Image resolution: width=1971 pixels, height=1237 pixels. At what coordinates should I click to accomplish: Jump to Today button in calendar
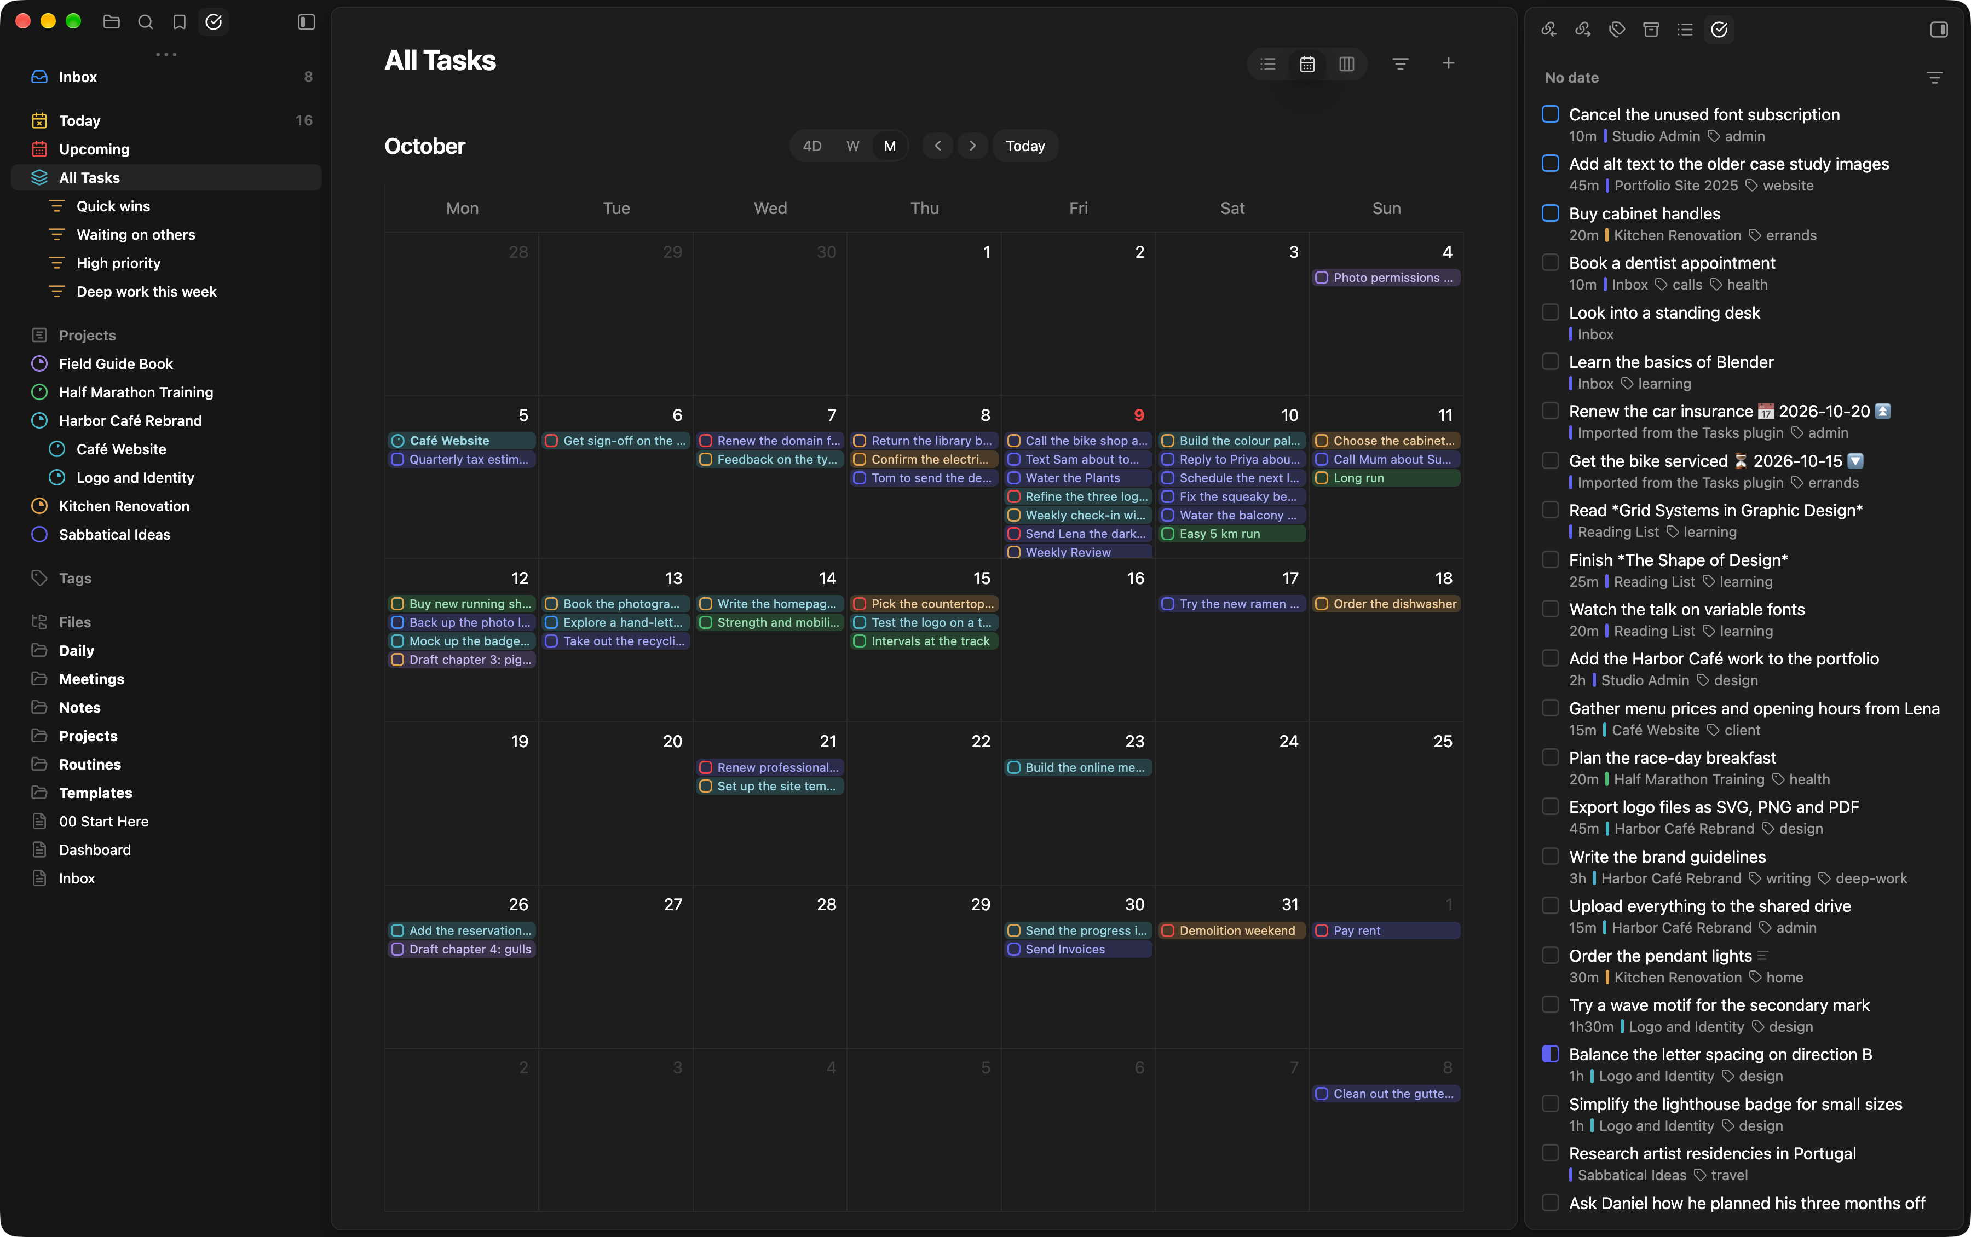(x=1025, y=146)
